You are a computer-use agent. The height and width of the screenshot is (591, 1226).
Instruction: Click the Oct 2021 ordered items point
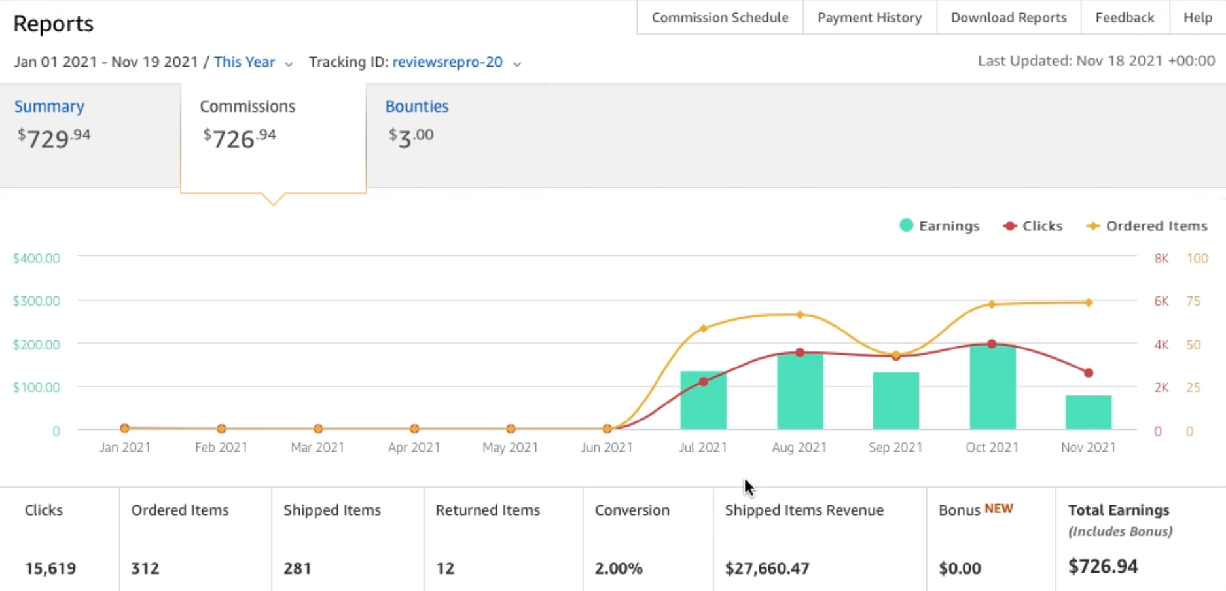pyautogui.click(x=992, y=304)
